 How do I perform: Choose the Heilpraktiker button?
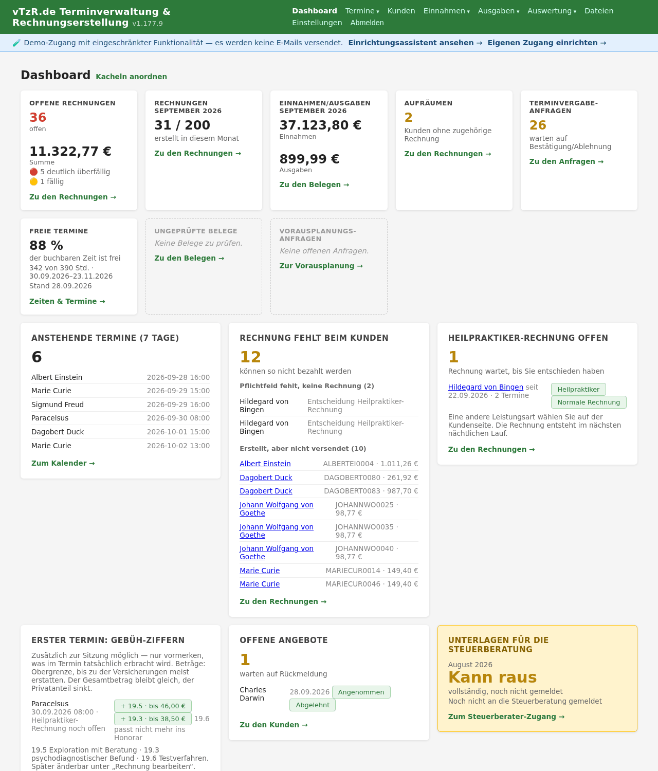(578, 390)
